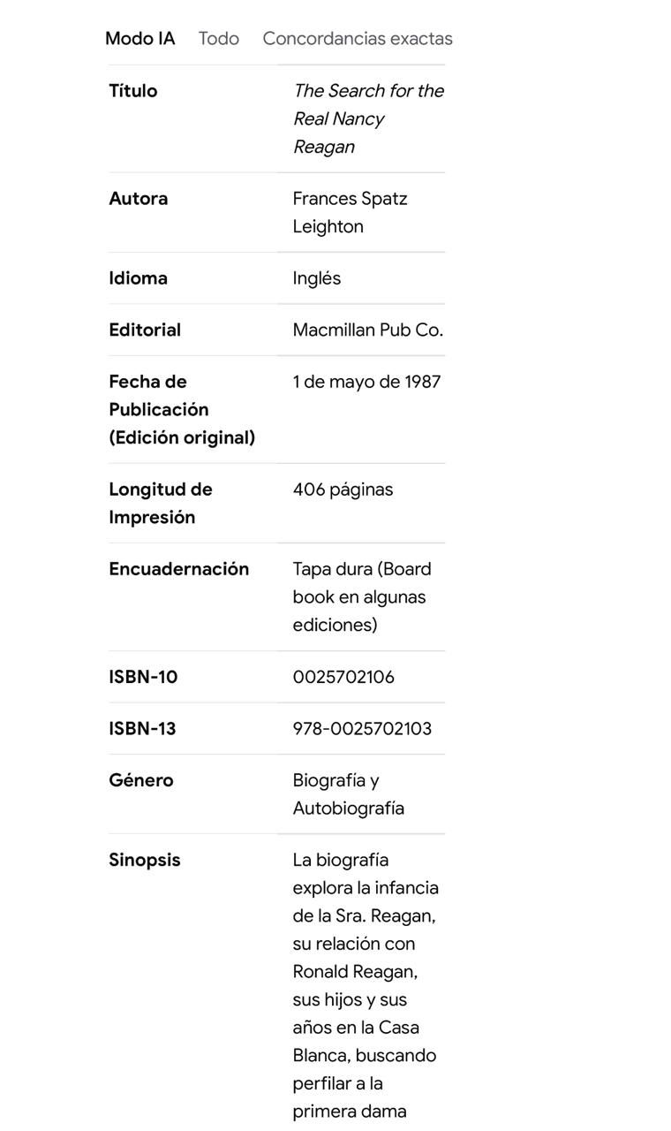This screenshot has width=671, height=1131.
Task: Select the Concordancias exactas tab
Action: (357, 38)
